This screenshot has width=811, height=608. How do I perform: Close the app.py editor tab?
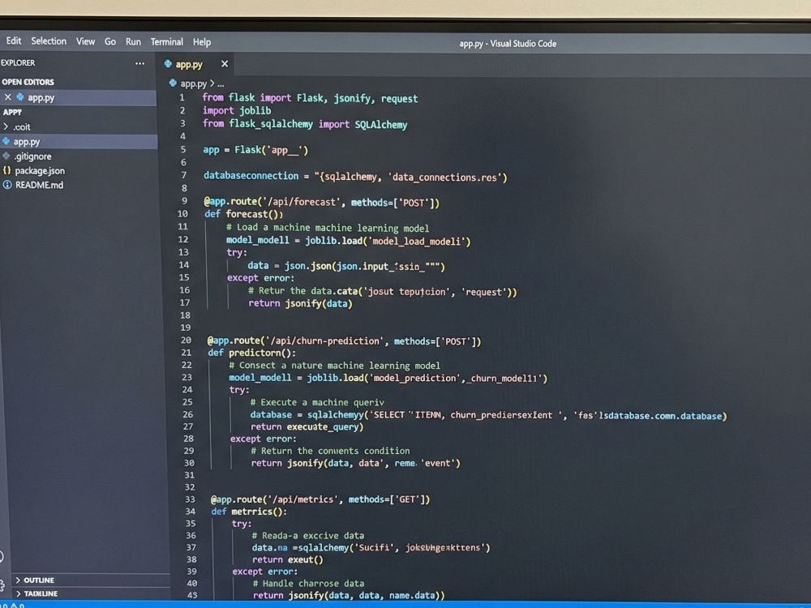click(x=225, y=64)
